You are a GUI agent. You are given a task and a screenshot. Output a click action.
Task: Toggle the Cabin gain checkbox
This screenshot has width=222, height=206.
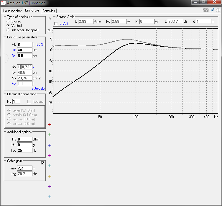click(x=43, y=163)
